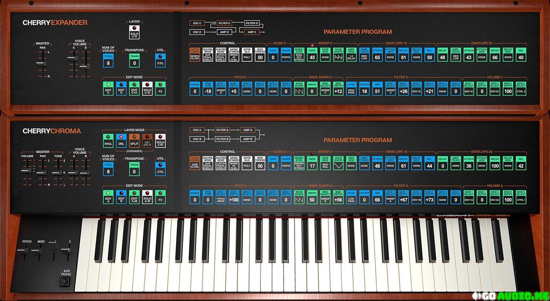
Task: Enable Edit C mode
Action: (x=108, y=89)
